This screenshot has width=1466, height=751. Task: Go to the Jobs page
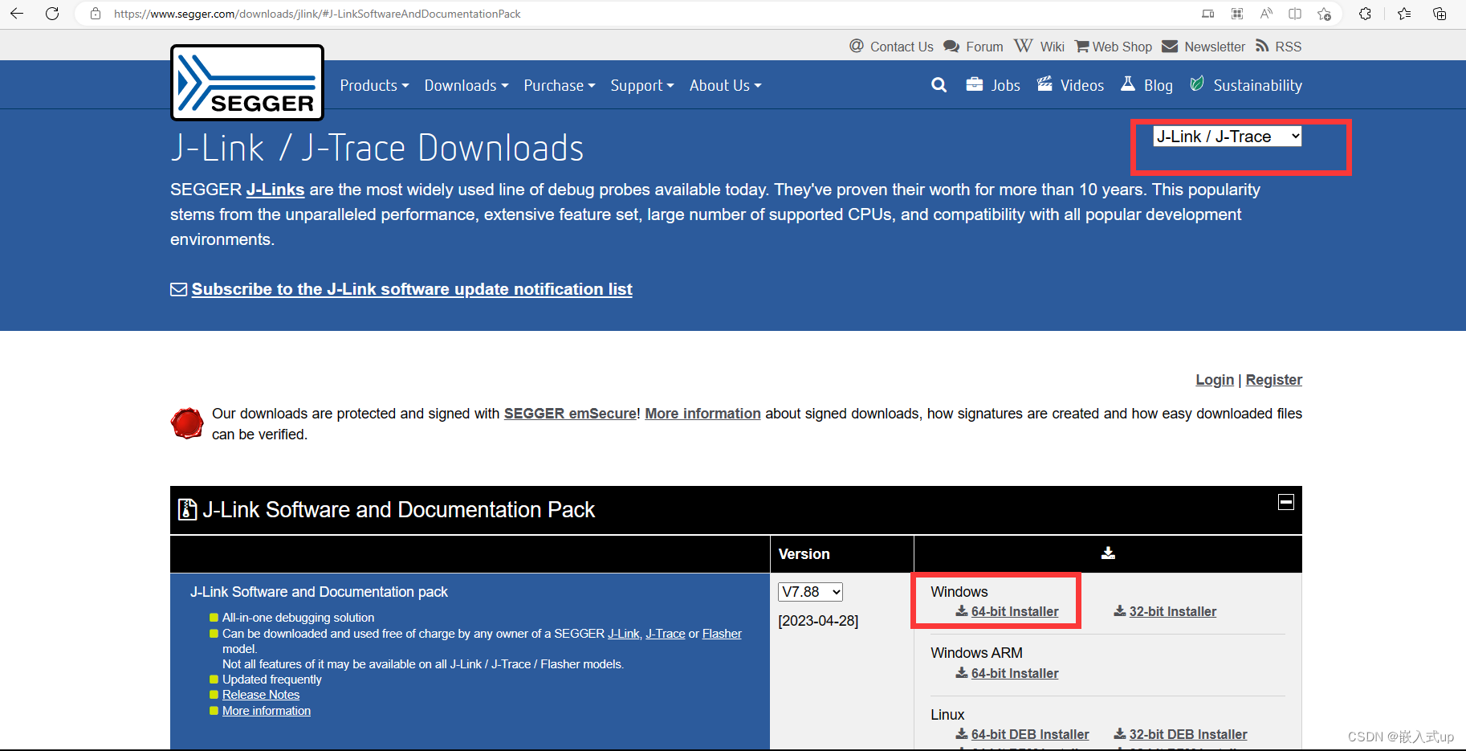coord(993,85)
